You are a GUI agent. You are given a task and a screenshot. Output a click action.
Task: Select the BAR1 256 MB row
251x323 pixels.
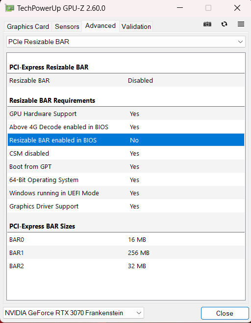pyautogui.click(x=126, y=253)
